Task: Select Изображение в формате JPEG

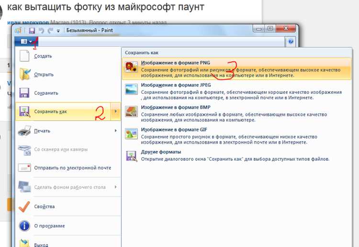Action: [237, 91]
